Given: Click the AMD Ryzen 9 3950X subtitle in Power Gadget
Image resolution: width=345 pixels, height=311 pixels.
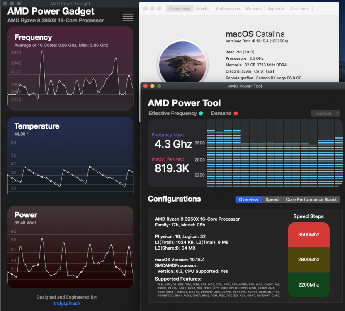Looking at the screenshot, I should 56,20.
